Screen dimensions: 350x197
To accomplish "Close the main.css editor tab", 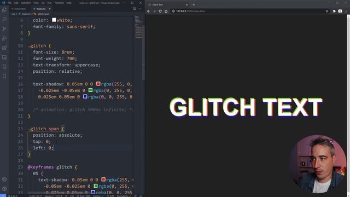I will [x=49, y=9].
